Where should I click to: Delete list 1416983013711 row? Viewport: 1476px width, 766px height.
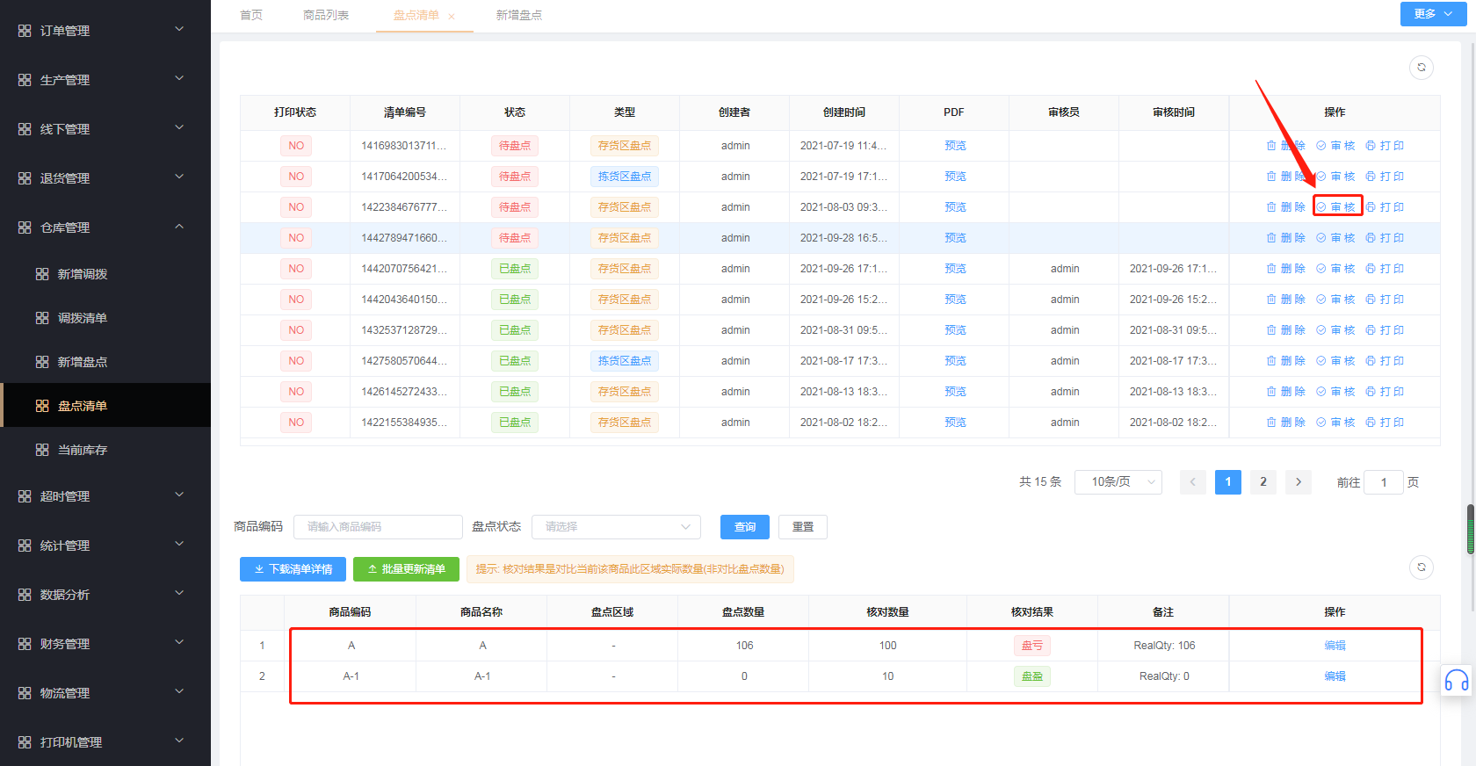tap(1285, 146)
